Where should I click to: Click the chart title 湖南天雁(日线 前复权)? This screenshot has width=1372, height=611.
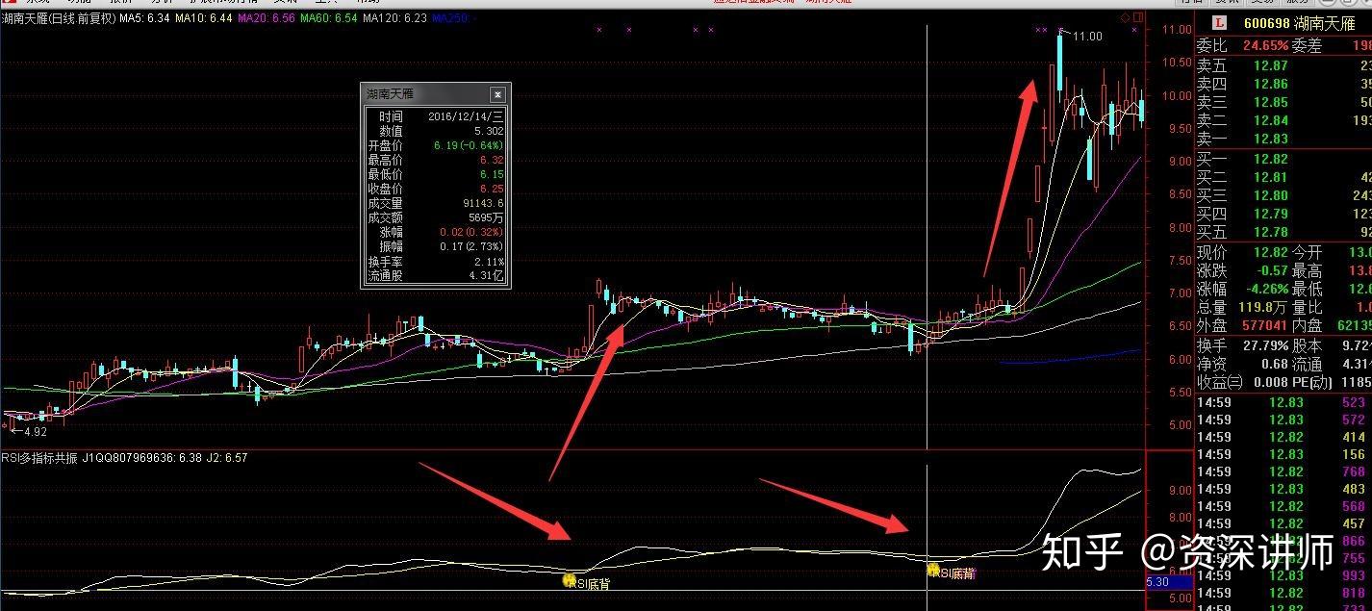tap(59, 18)
